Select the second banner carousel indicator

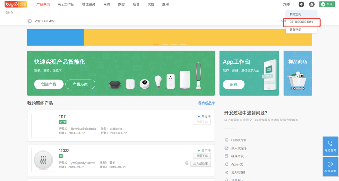click(165, 44)
